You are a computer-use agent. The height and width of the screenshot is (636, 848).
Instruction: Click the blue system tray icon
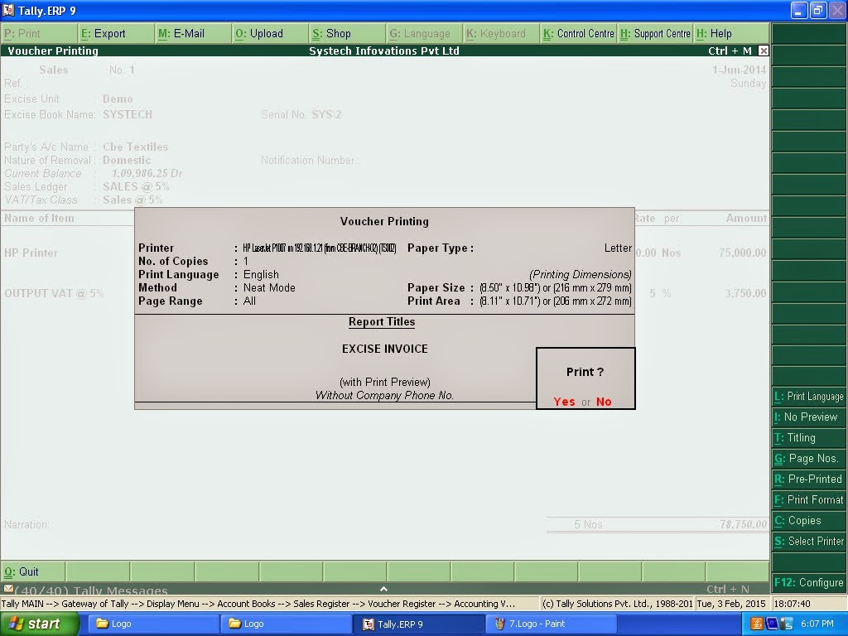click(772, 624)
